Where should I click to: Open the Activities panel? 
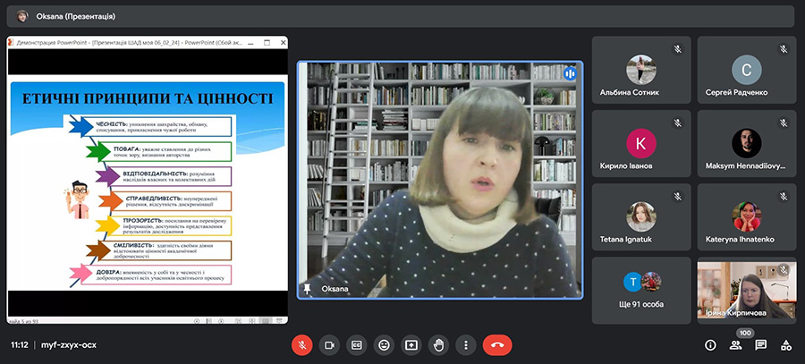click(x=785, y=344)
